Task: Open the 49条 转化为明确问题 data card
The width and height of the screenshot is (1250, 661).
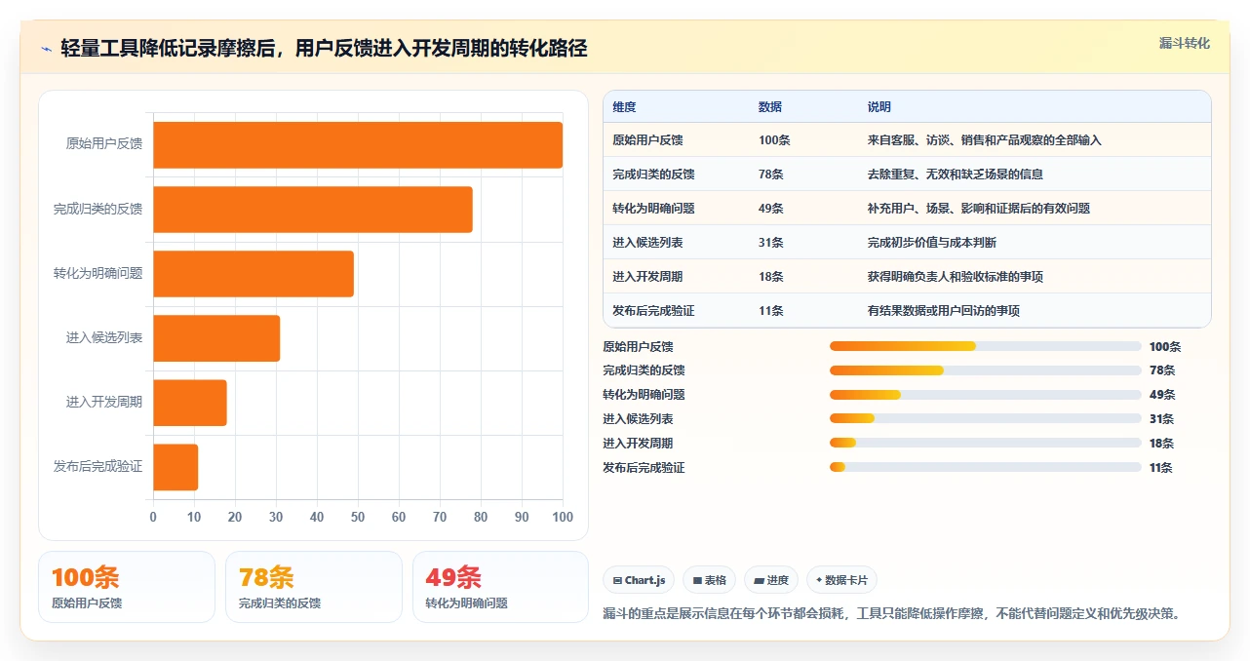Action: tap(500, 587)
